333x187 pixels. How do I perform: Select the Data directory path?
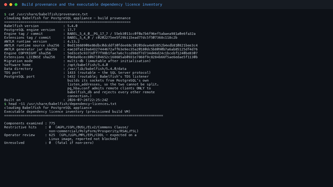coord(97,69)
